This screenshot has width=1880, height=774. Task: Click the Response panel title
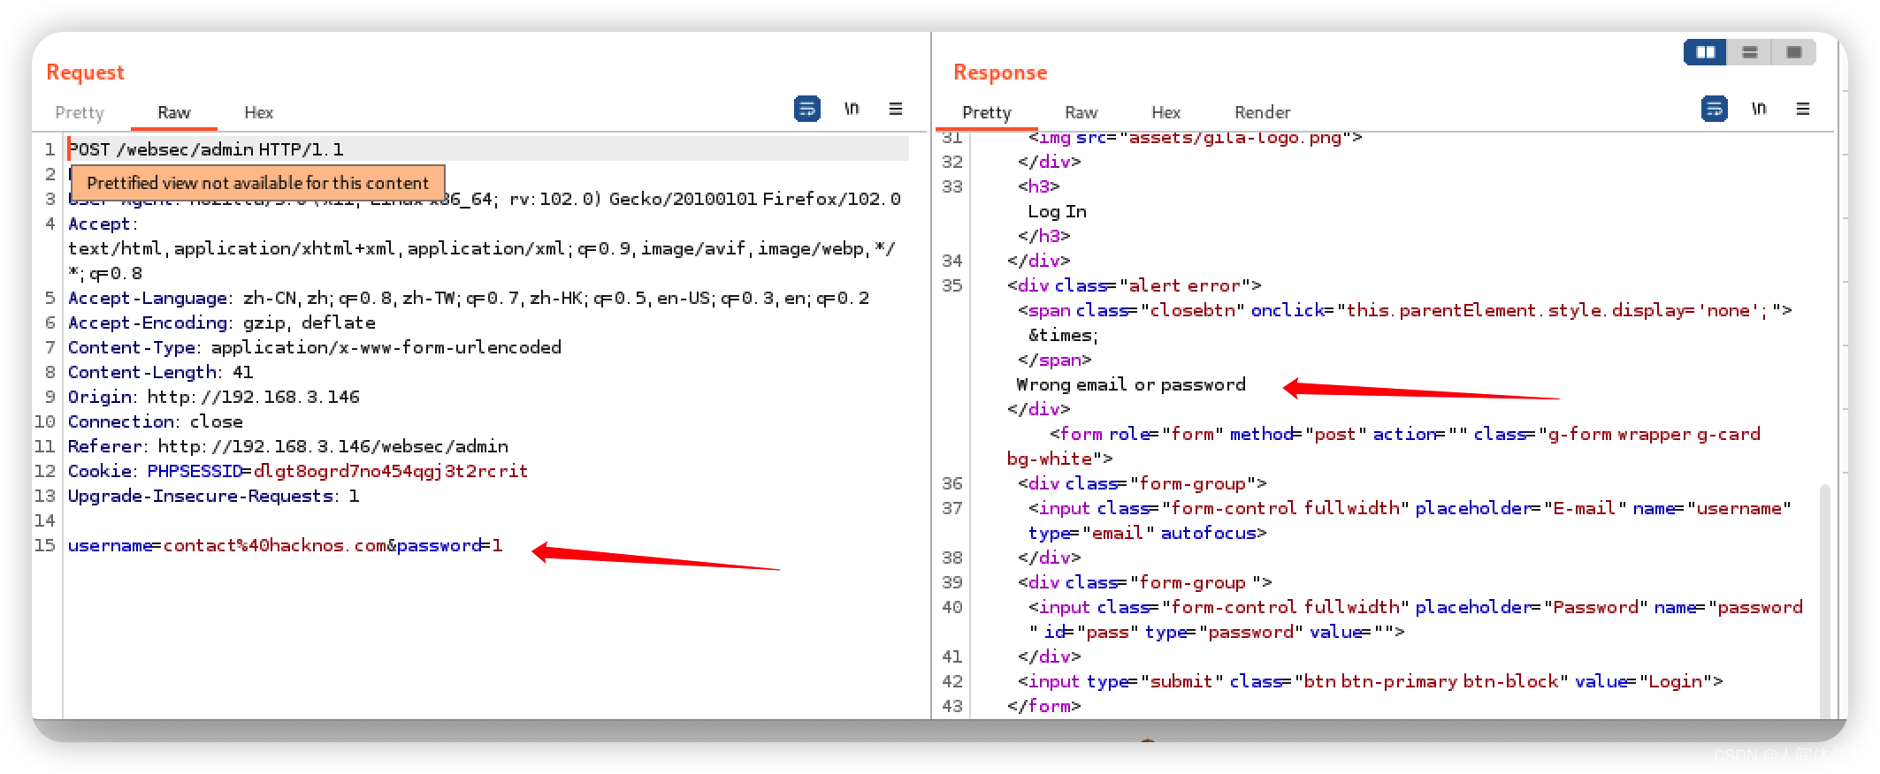(x=1000, y=72)
